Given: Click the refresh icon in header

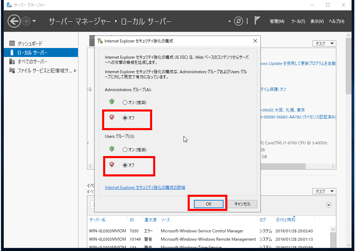Looking at the screenshot, I should point(238,21).
